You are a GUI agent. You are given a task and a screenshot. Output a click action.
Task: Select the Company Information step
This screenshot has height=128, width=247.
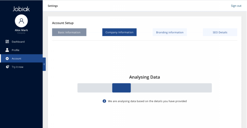(119, 32)
